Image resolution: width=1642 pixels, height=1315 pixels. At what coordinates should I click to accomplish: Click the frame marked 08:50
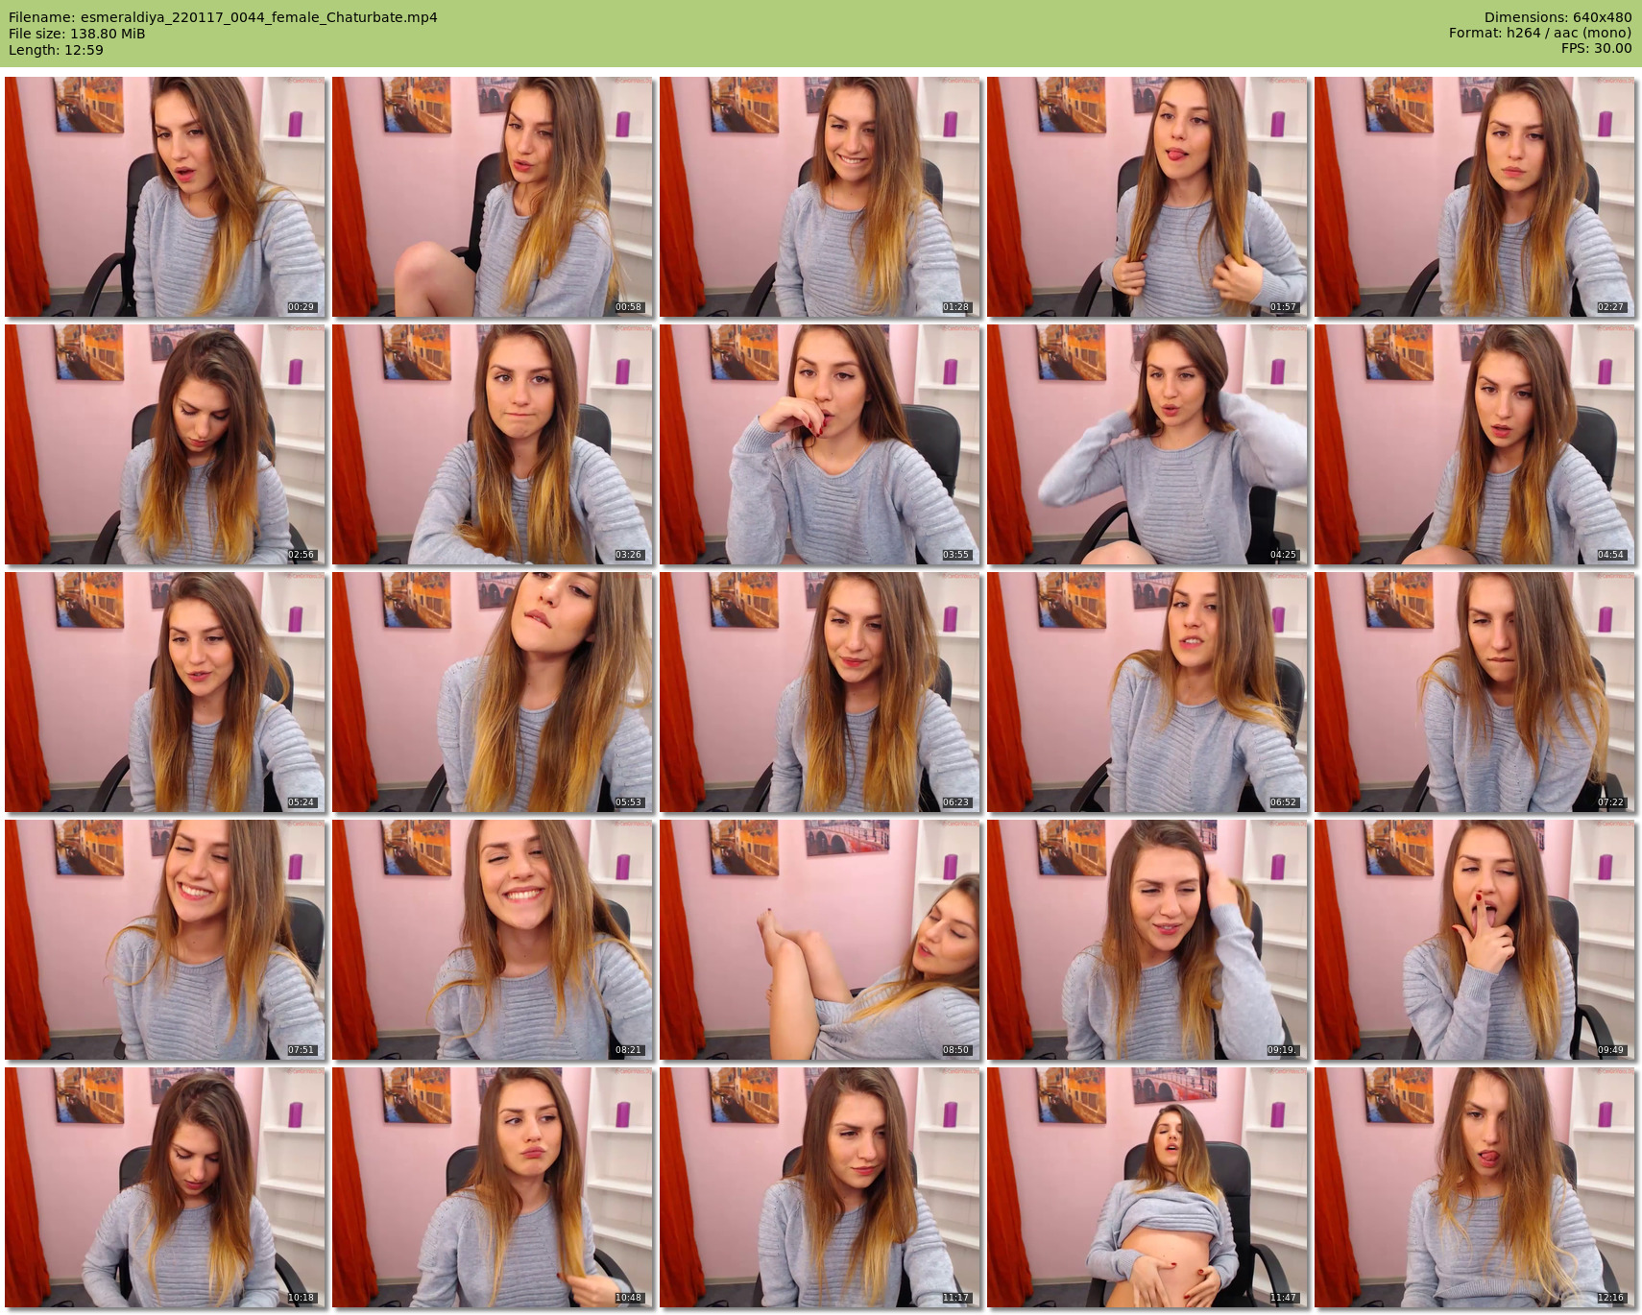point(820,940)
